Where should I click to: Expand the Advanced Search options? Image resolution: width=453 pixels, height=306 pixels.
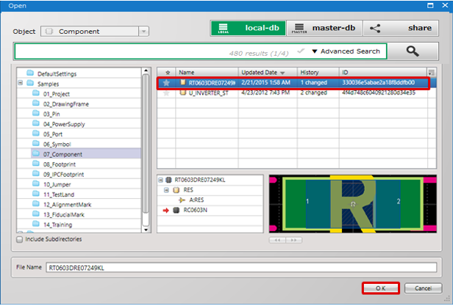(x=346, y=51)
